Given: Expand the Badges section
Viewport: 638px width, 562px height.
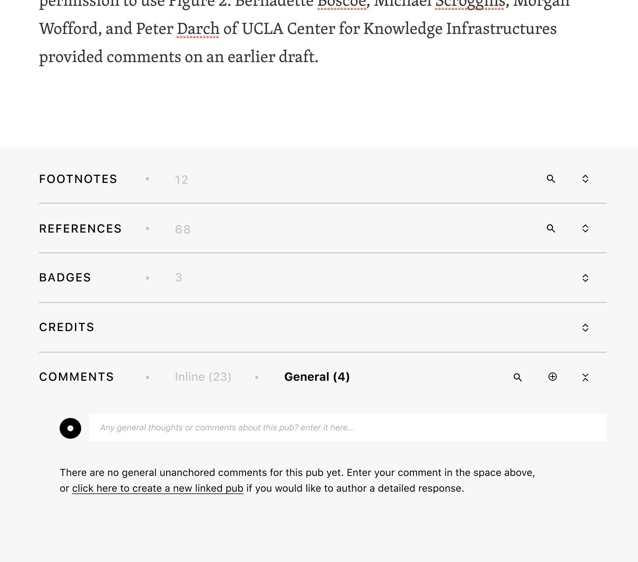Looking at the screenshot, I should tap(585, 278).
